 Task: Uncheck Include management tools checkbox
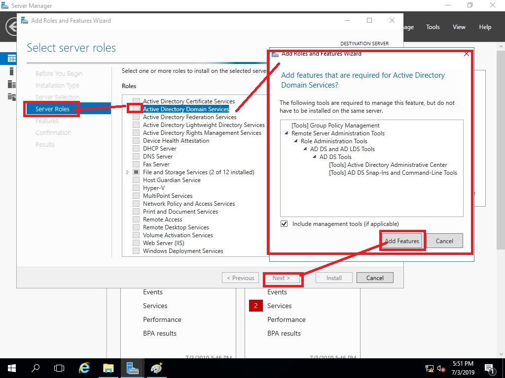284,224
